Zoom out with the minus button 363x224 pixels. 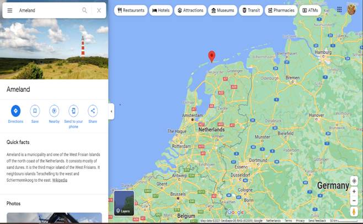[x=354, y=200]
